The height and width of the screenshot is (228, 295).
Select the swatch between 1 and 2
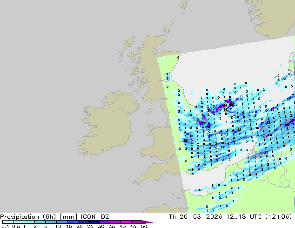click(x=29, y=222)
